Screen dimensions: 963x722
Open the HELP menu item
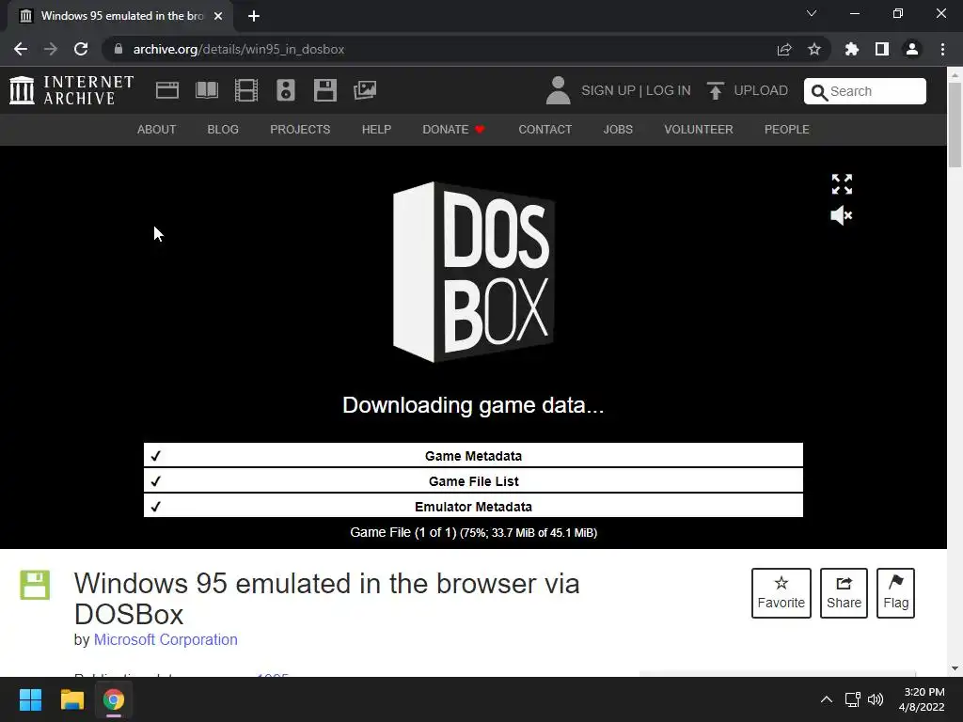pos(376,130)
